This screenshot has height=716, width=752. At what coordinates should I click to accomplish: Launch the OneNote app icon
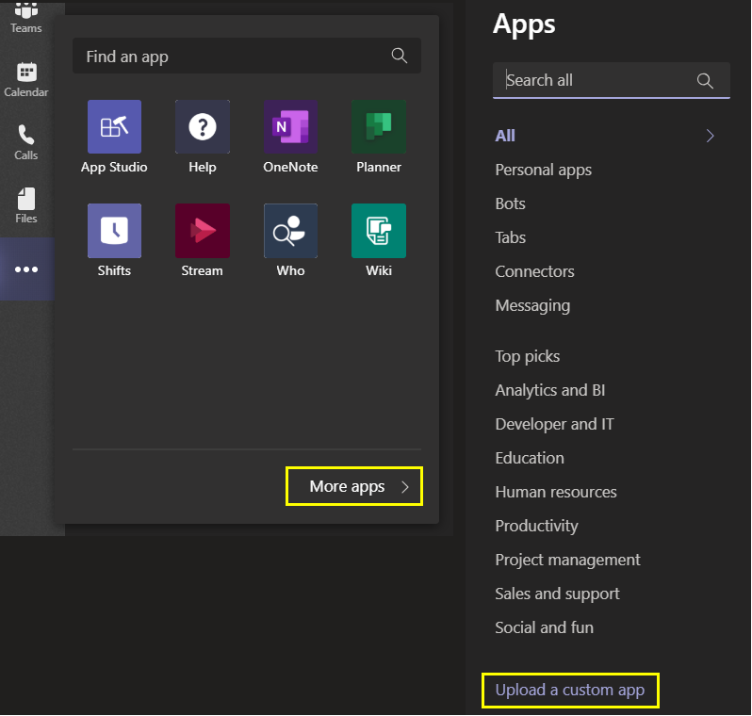[x=290, y=127]
